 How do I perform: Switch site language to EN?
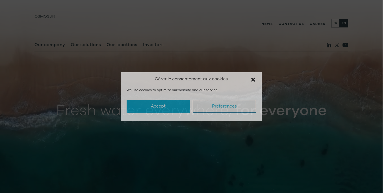click(344, 23)
